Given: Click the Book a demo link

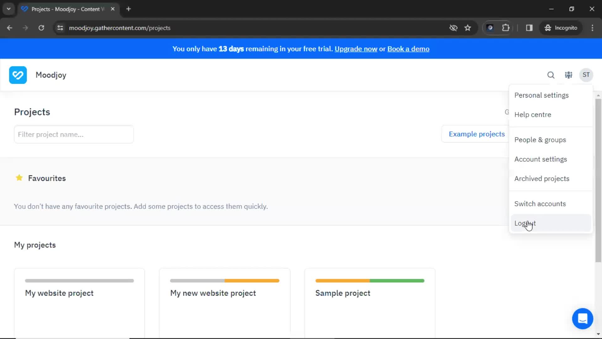Looking at the screenshot, I should click(x=409, y=49).
